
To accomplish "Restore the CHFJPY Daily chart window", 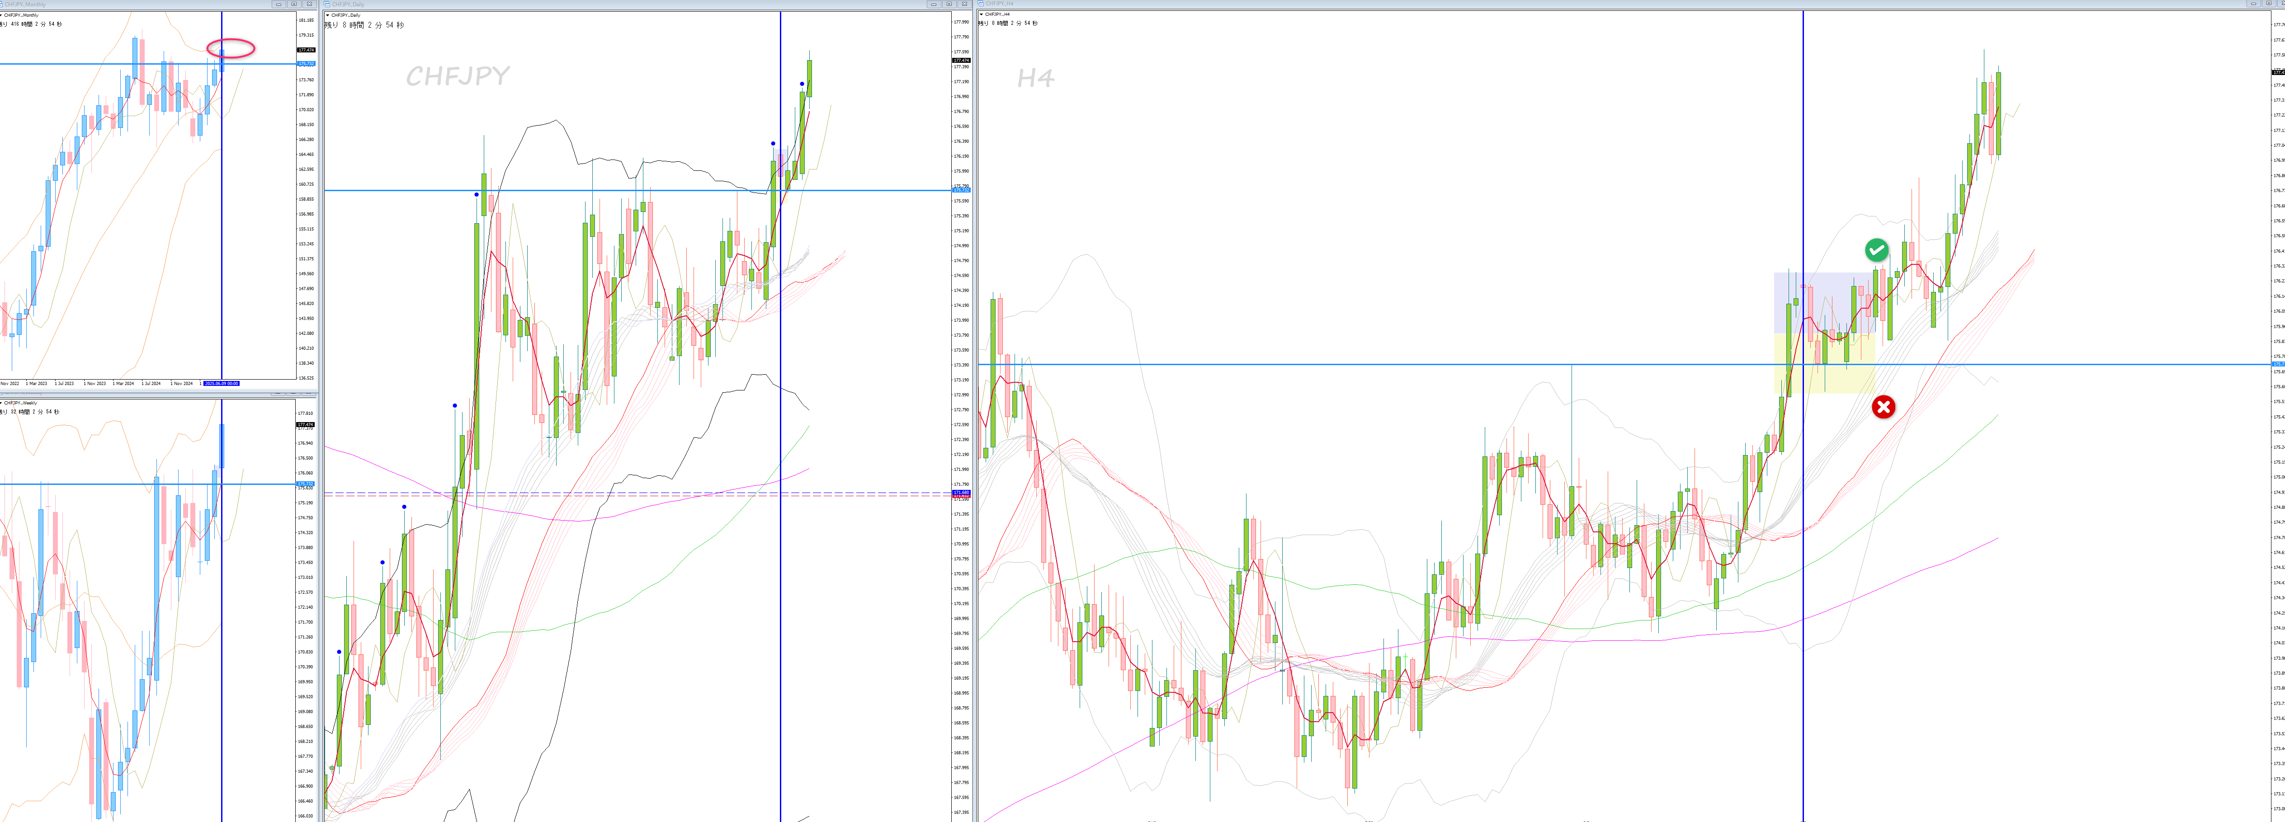I will (949, 5).
